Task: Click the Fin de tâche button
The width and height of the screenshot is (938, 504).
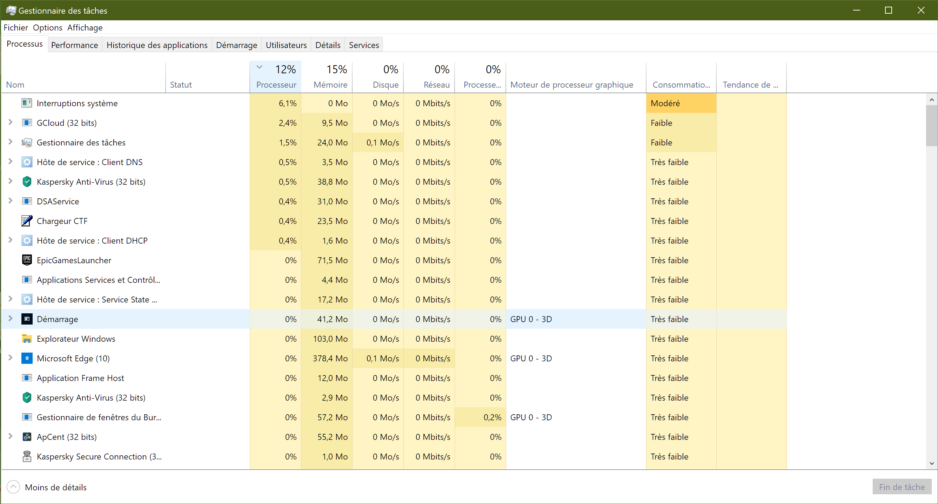Action: 902,487
